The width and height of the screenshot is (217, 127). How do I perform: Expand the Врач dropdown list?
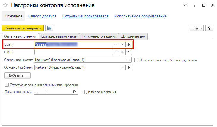[x=116, y=44]
